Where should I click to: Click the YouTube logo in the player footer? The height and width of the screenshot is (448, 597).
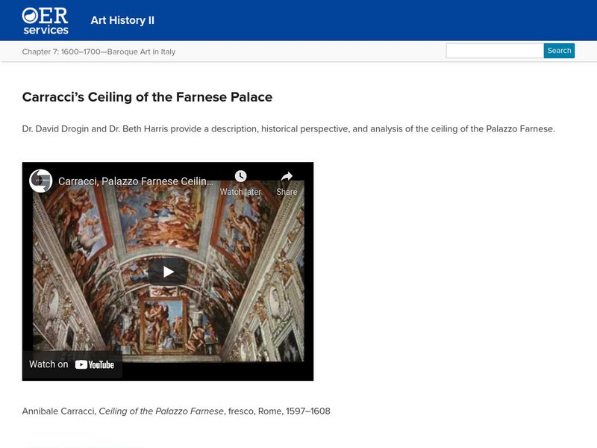(94, 365)
